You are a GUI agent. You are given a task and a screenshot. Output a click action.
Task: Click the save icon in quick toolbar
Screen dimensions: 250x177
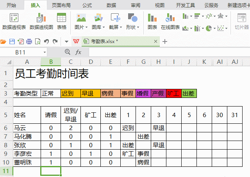tap(12, 42)
